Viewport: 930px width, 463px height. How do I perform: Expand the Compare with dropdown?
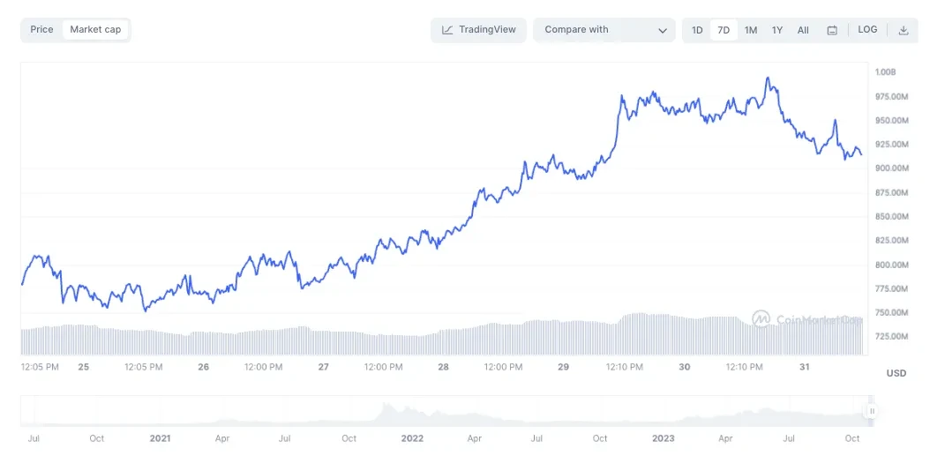click(604, 30)
